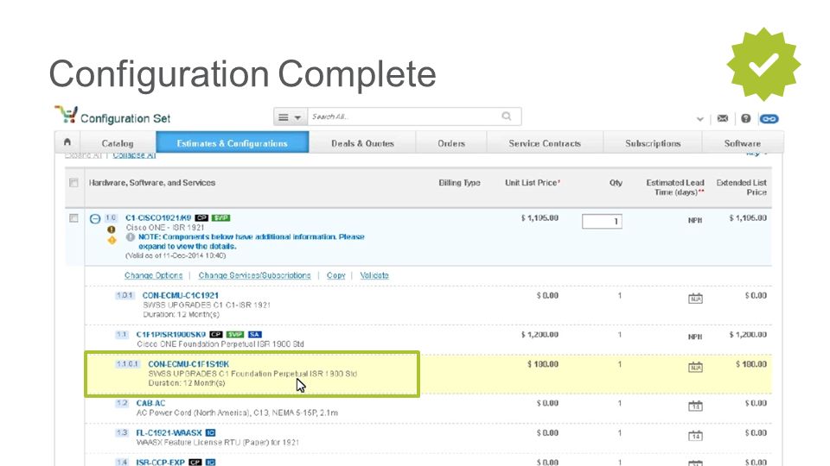Click the $1,200.00 unit price for C1F1PISR1900SK9

coord(539,335)
